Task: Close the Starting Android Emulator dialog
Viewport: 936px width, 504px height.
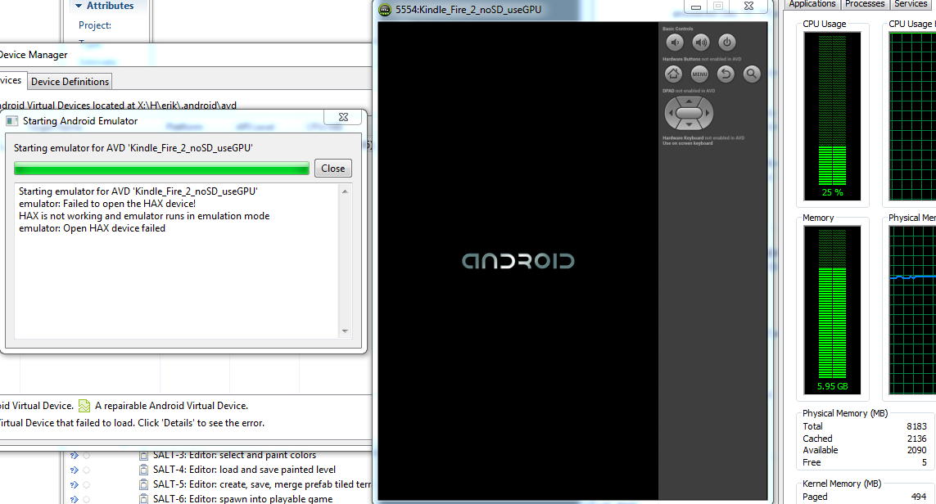Action: tap(343, 118)
